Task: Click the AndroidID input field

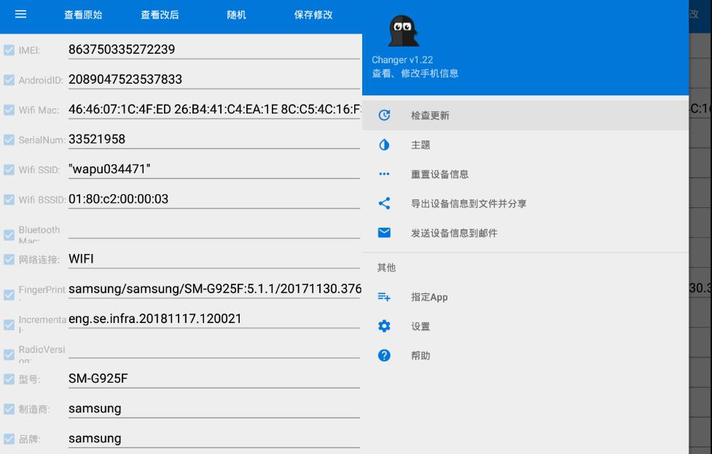Action: pos(182,76)
